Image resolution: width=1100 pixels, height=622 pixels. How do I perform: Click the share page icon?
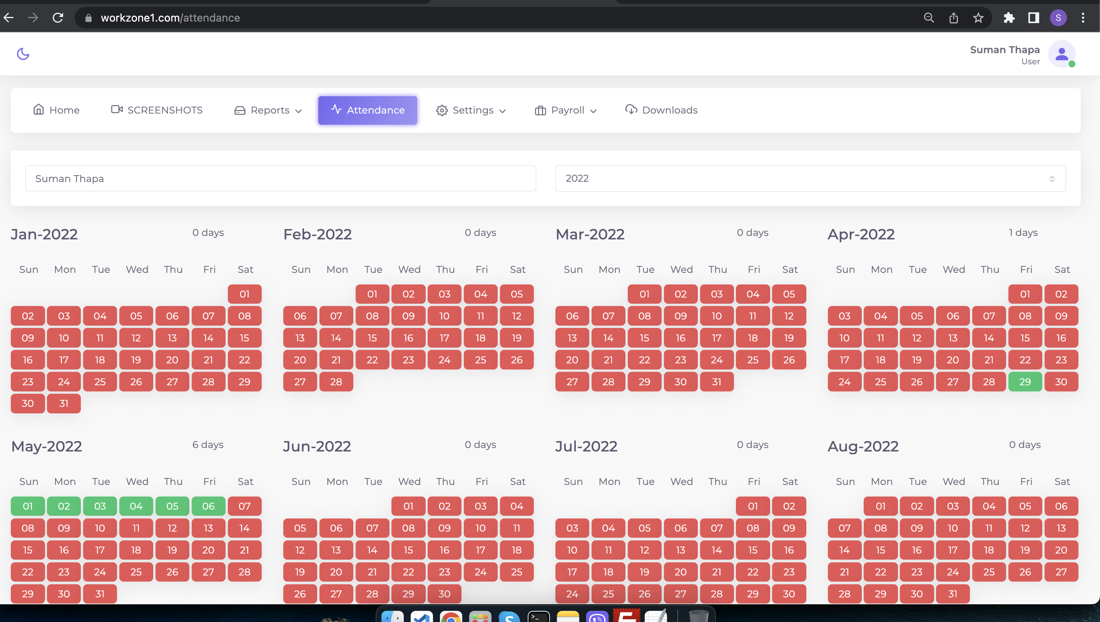953,18
